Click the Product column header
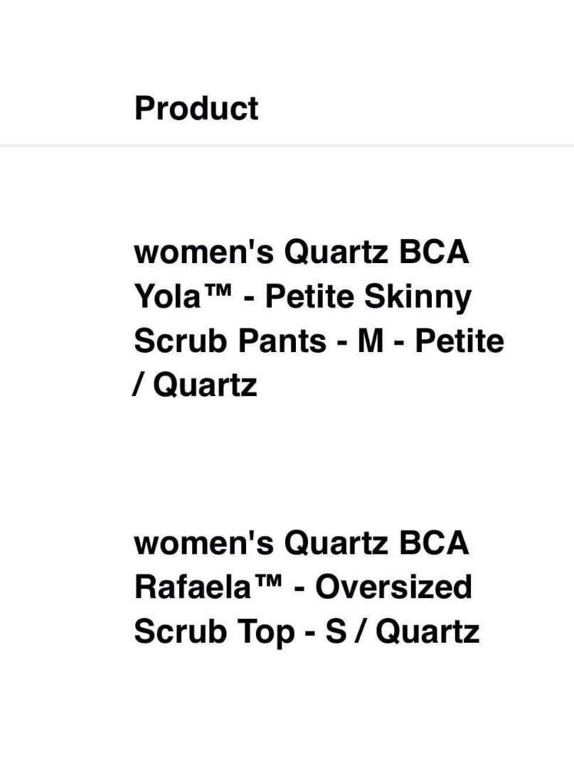 coord(196,109)
